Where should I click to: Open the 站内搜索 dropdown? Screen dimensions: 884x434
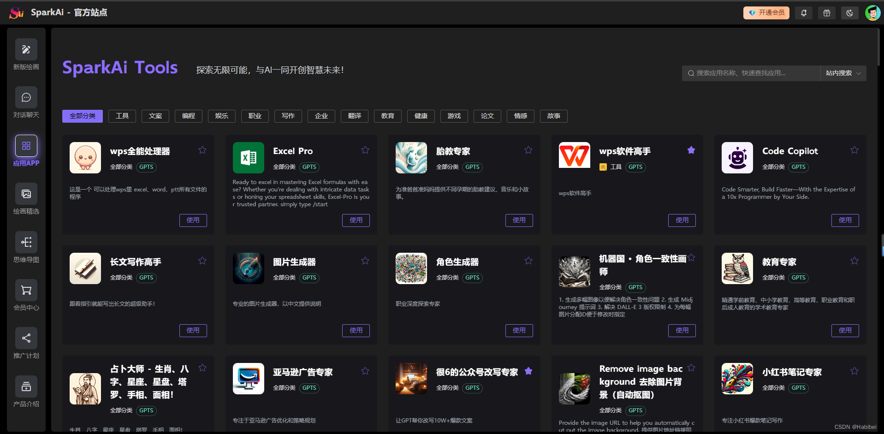point(843,73)
